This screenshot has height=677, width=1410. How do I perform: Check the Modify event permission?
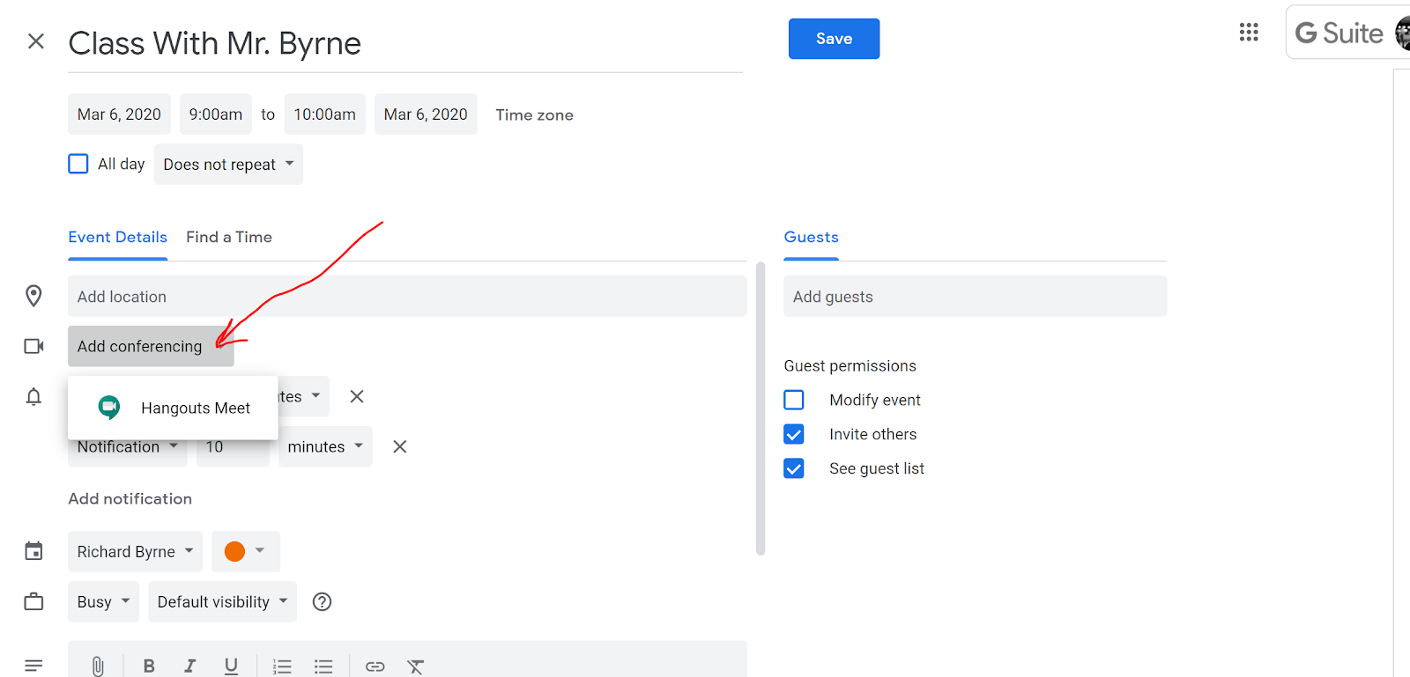(x=794, y=401)
